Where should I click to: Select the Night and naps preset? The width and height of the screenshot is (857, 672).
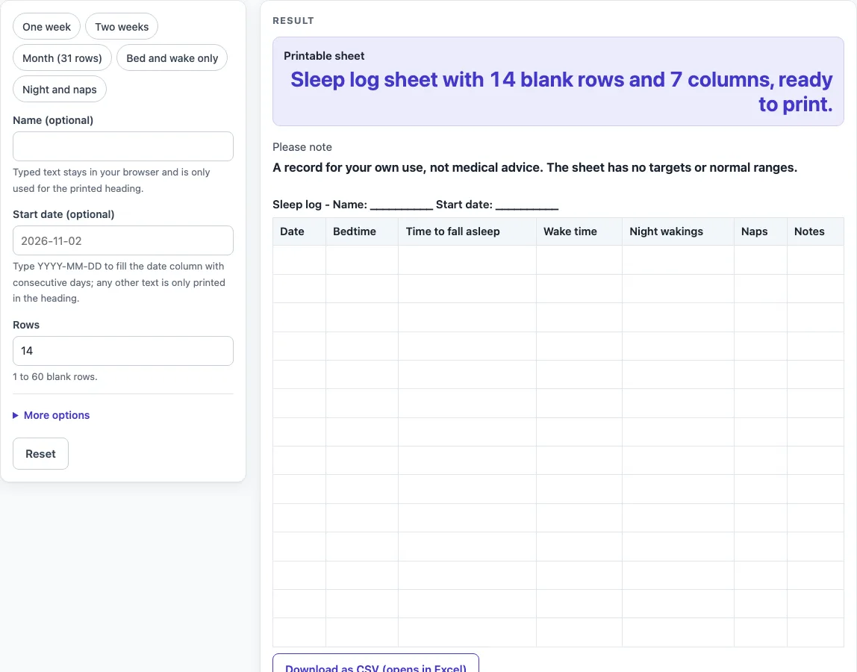60,89
